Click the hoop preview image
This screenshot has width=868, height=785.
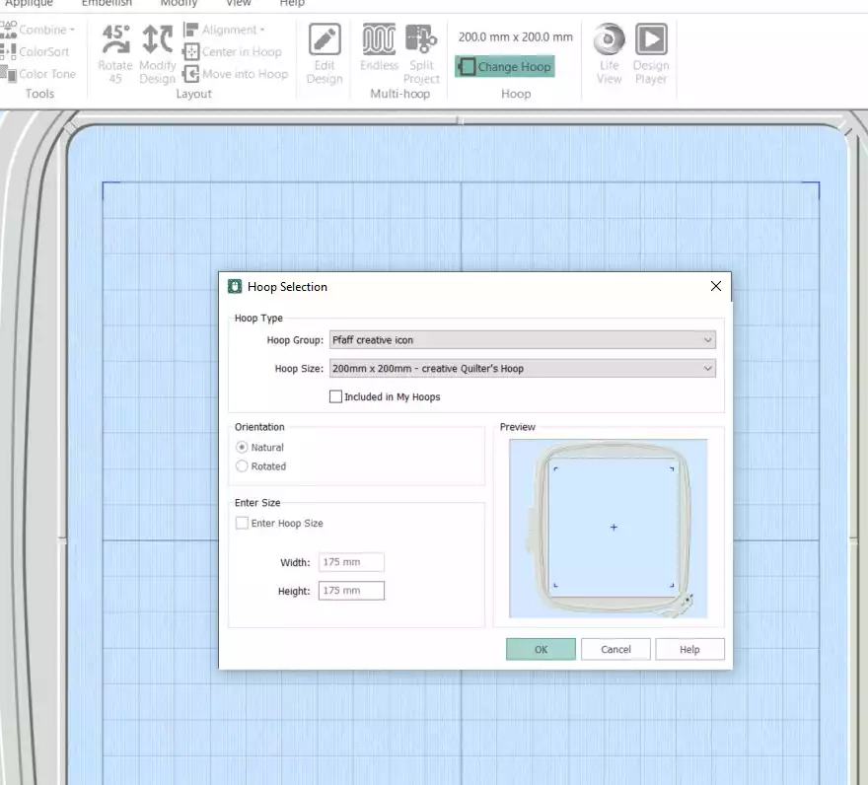pyautogui.click(x=608, y=529)
